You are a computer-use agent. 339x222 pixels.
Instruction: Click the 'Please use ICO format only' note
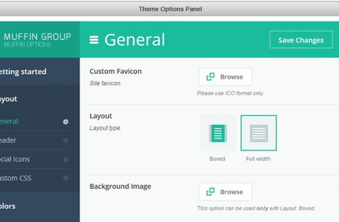(230, 93)
